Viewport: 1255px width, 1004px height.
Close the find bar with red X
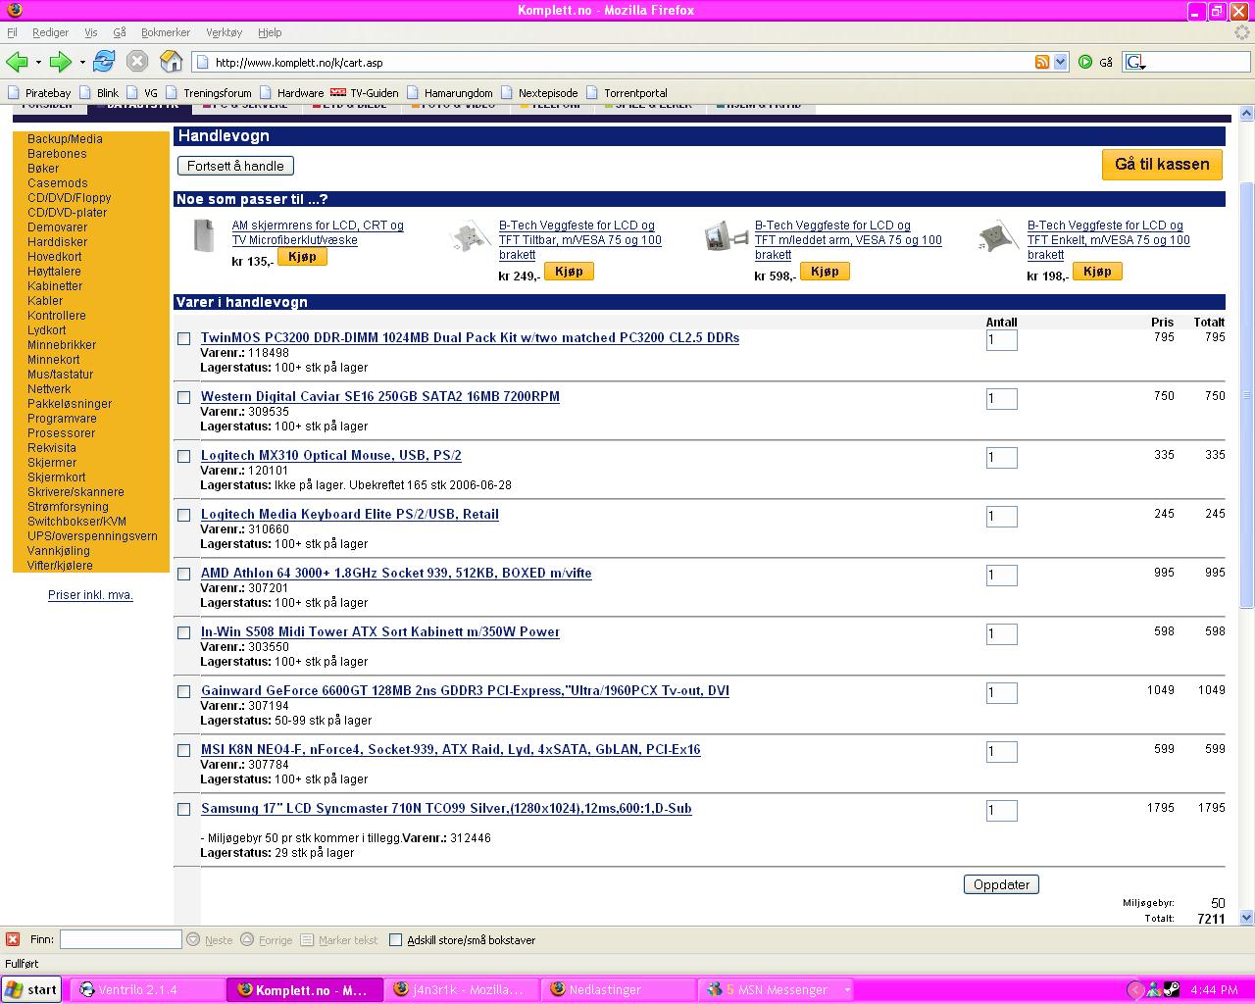(x=13, y=939)
